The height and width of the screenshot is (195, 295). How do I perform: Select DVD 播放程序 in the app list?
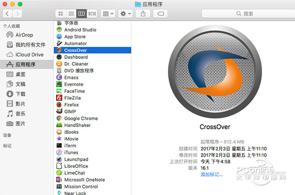pyautogui.click(x=92, y=71)
